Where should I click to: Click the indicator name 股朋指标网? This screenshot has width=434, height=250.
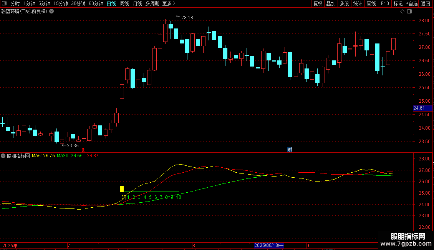click(x=18, y=156)
